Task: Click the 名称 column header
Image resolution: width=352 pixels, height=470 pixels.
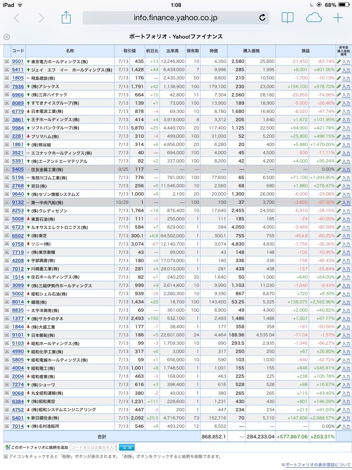Action: pos(70,51)
